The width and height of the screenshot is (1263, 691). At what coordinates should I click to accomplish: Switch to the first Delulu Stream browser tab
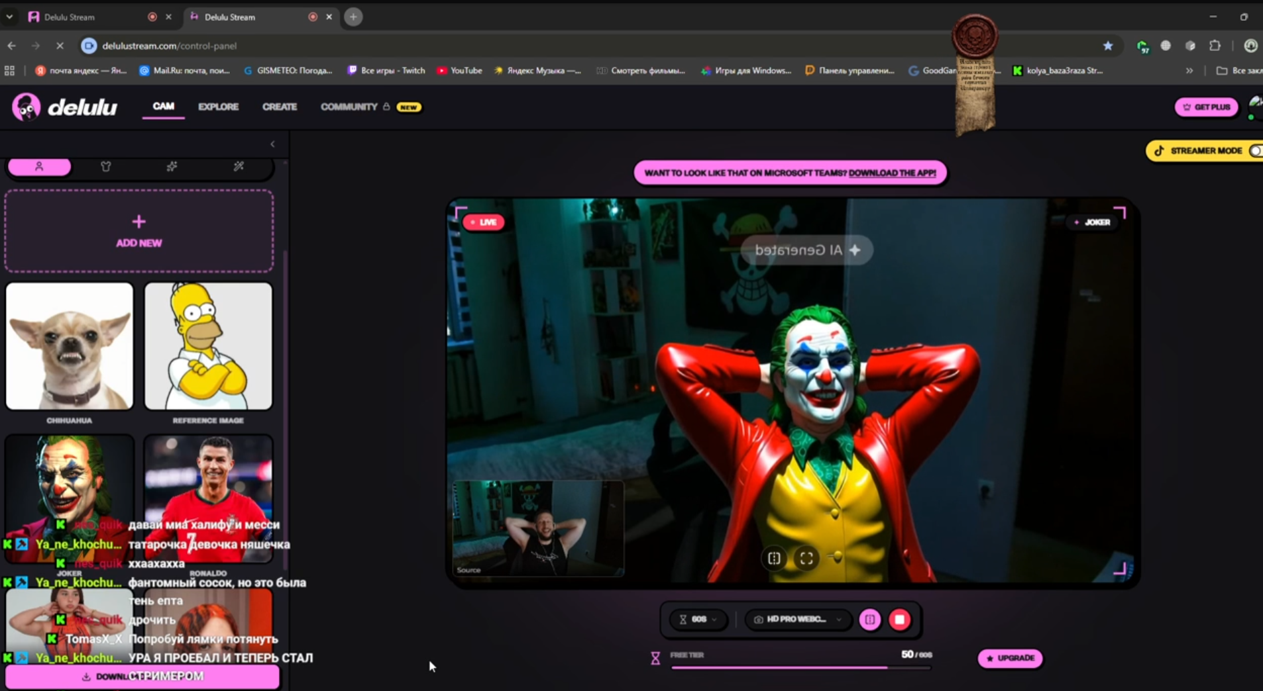(x=86, y=17)
